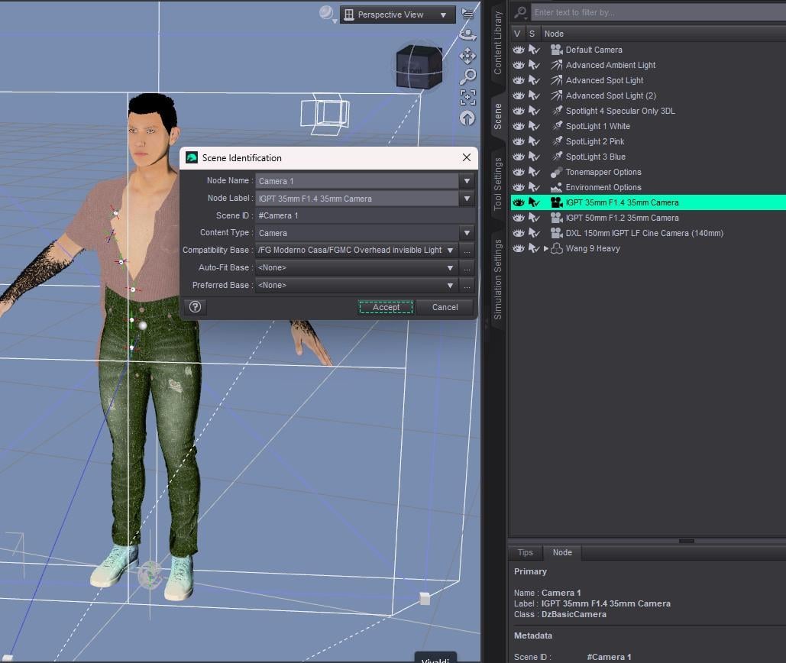Open the Perspective View dropdown

tap(397, 15)
